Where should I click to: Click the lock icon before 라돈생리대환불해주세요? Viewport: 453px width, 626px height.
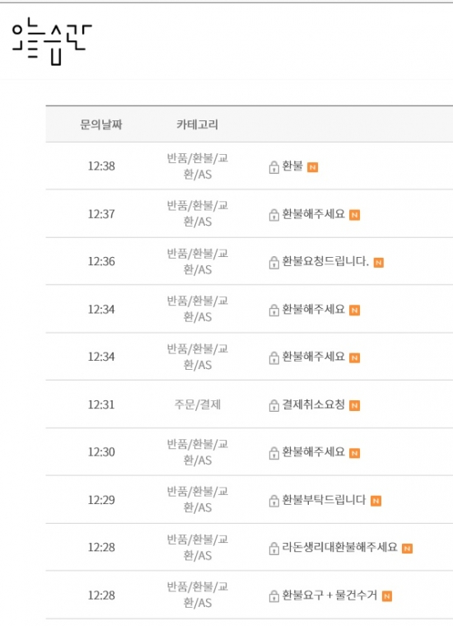[273, 548]
